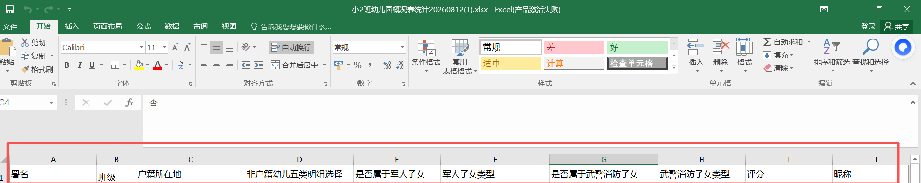
Task: Save the workbook with the floppy icon
Action: [9, 9]
